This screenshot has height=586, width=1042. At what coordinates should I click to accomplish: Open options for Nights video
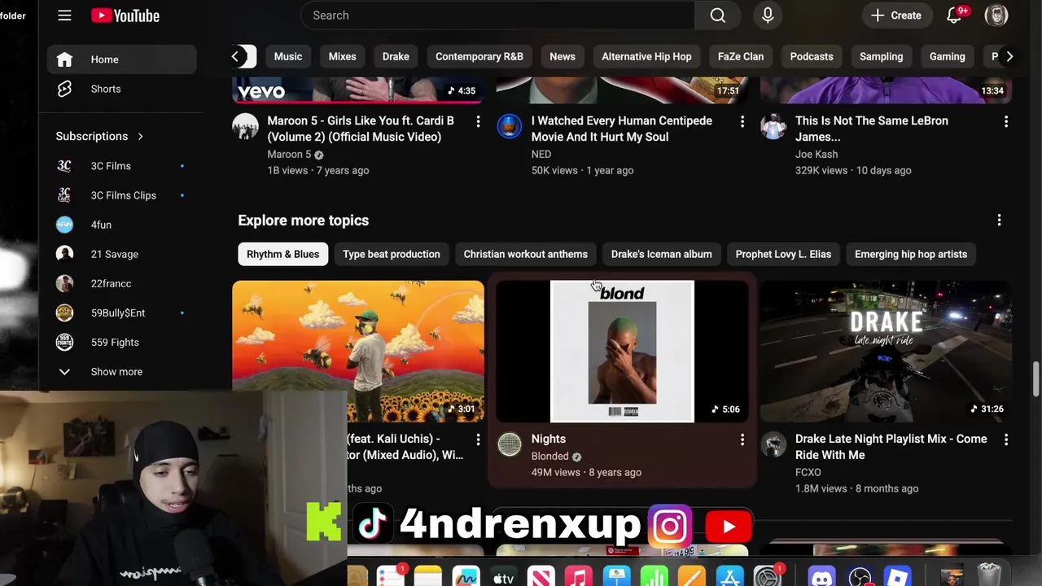742,439
